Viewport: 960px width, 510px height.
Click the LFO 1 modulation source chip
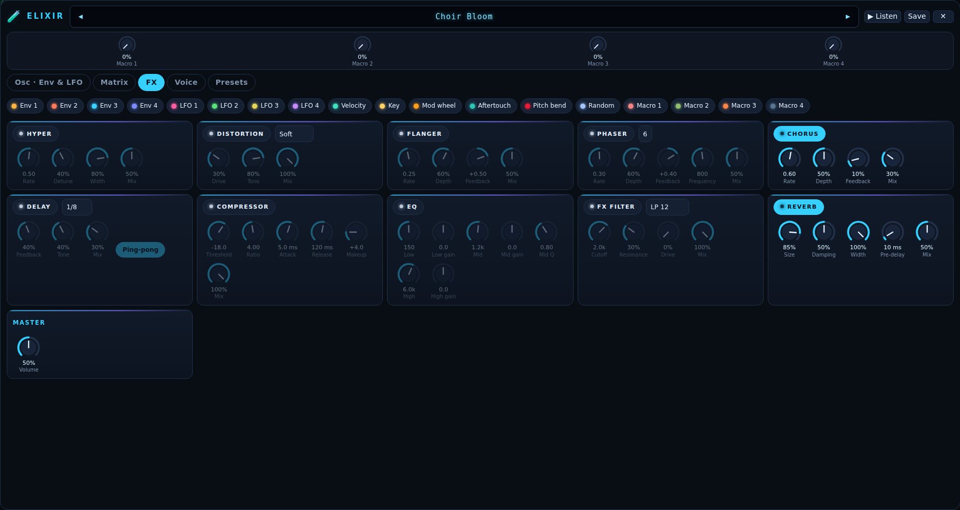(x=185, y=106)
